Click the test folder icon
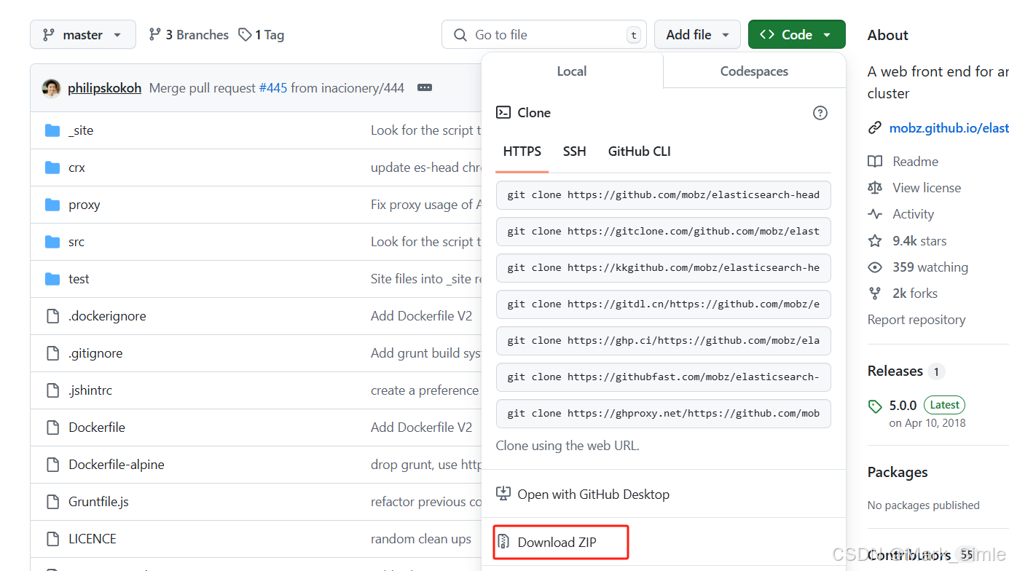This screenshot has height=571, width=1009. 52,279
